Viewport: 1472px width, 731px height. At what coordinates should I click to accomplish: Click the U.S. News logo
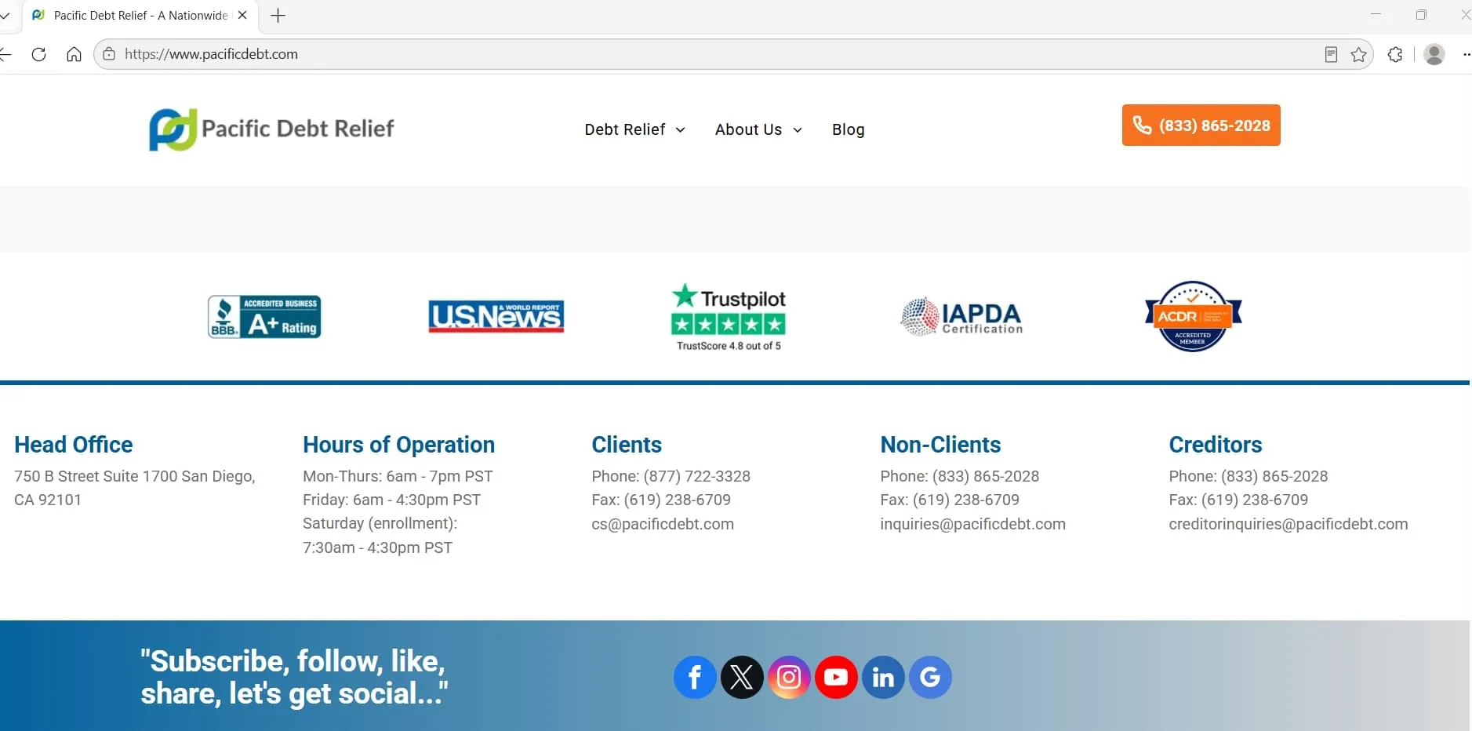pyautogui.click(x=496, y=316)
